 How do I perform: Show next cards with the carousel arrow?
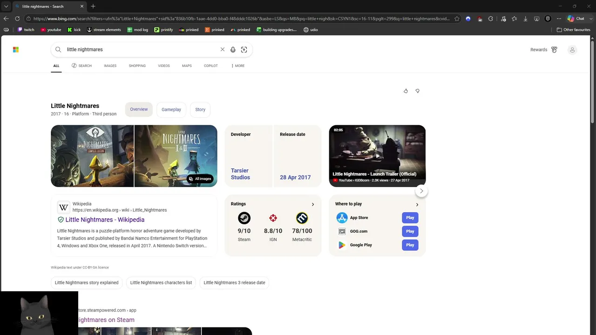click(421, 191)
